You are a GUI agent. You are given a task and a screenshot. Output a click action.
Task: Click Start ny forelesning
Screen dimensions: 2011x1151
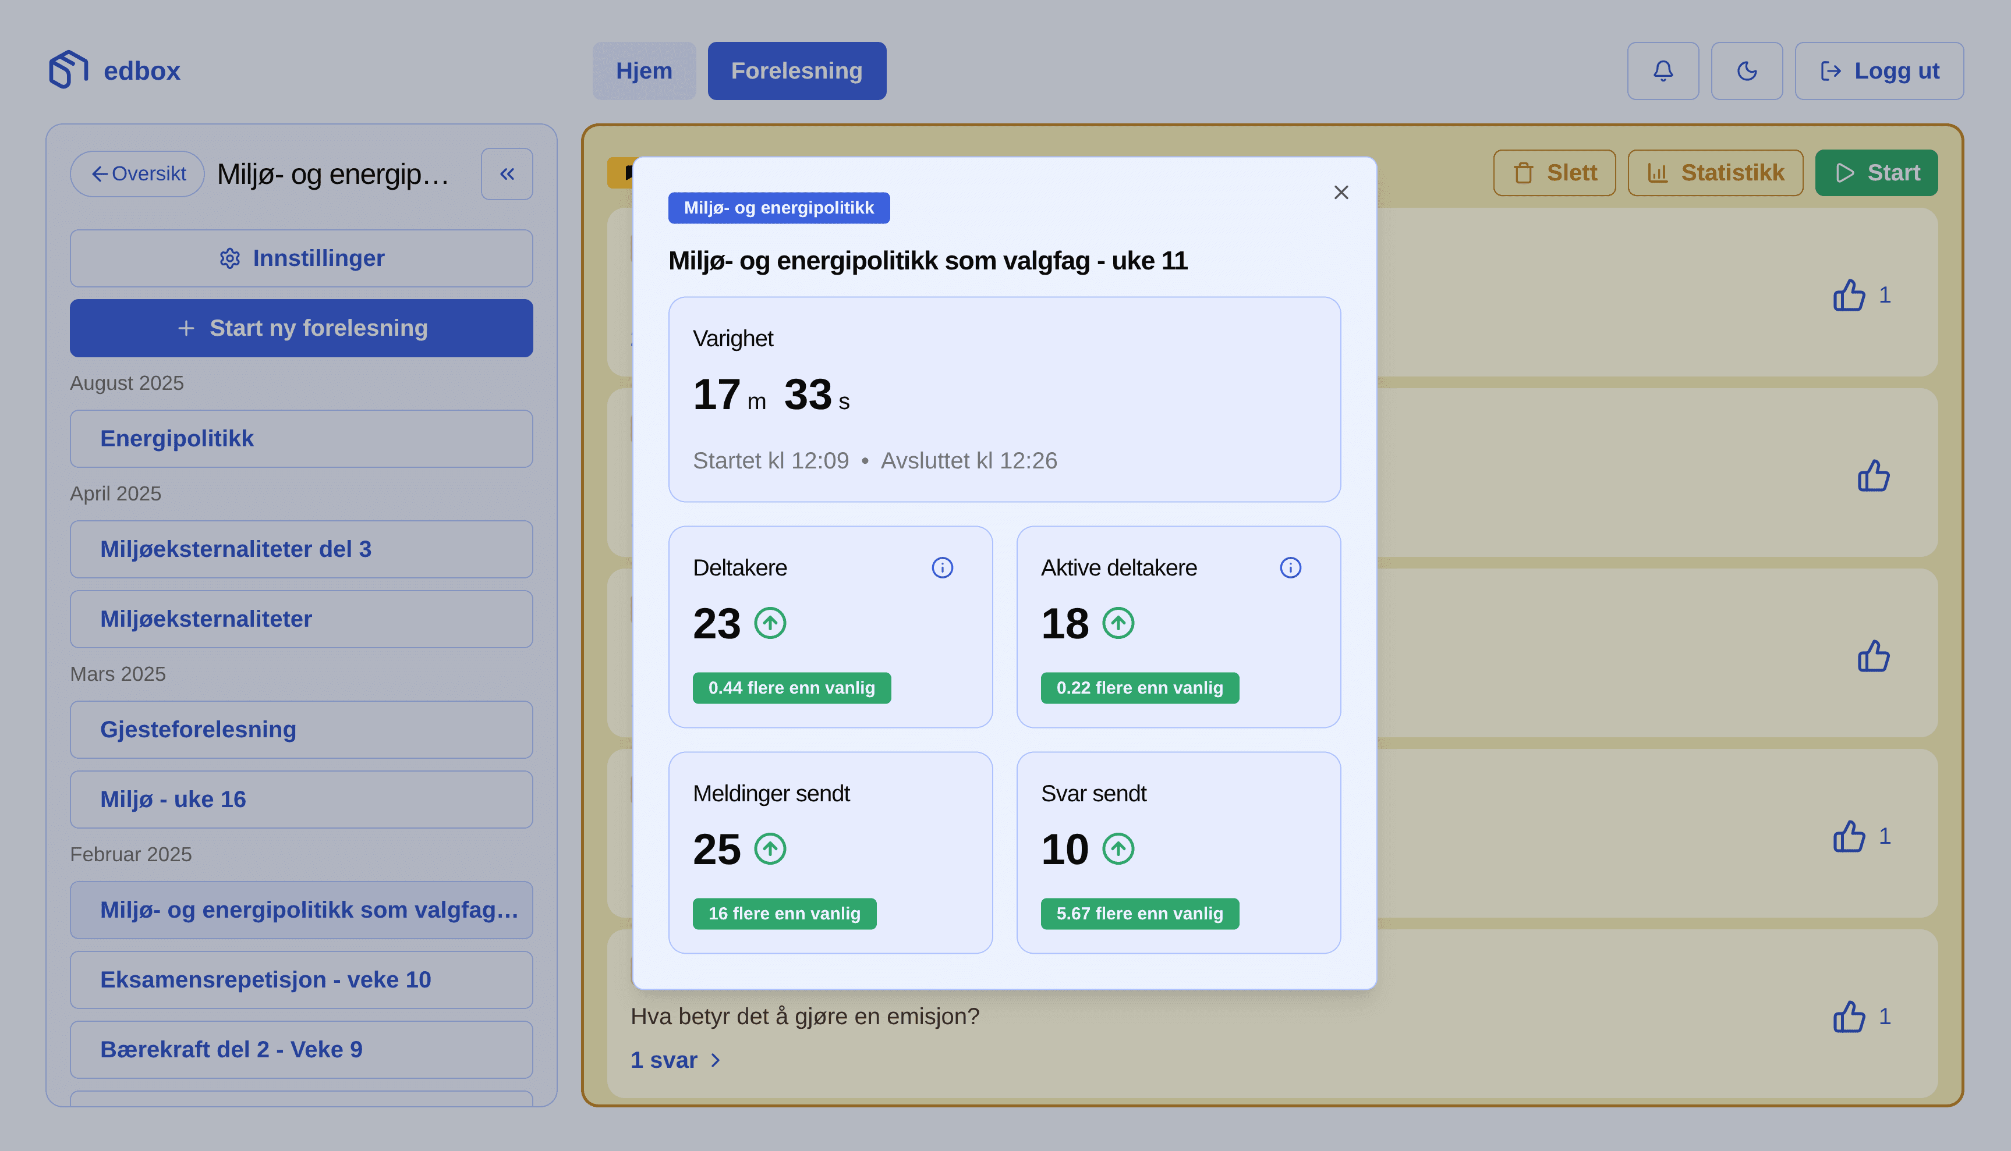tap(300, 327)
